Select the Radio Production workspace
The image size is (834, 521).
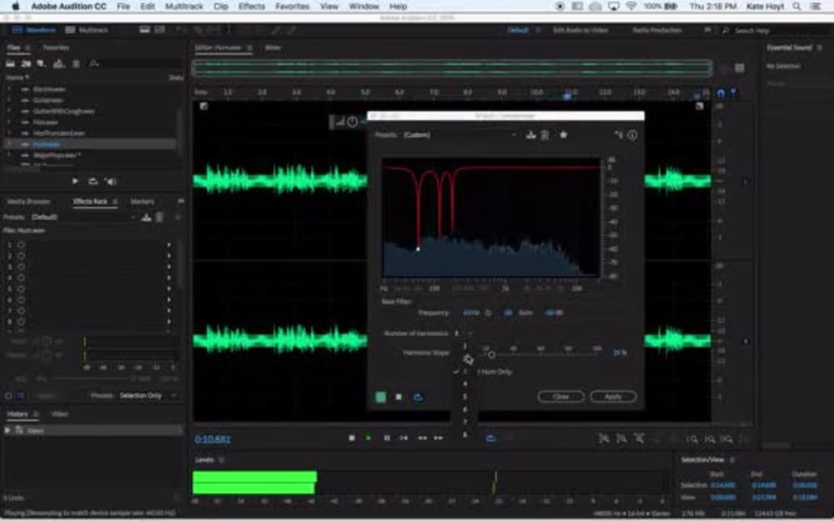coord(657,30)
